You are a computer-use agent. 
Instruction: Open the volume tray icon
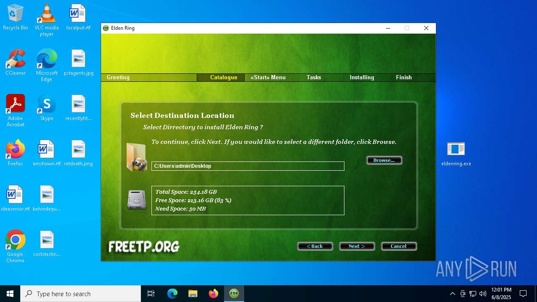click(483, 294)
